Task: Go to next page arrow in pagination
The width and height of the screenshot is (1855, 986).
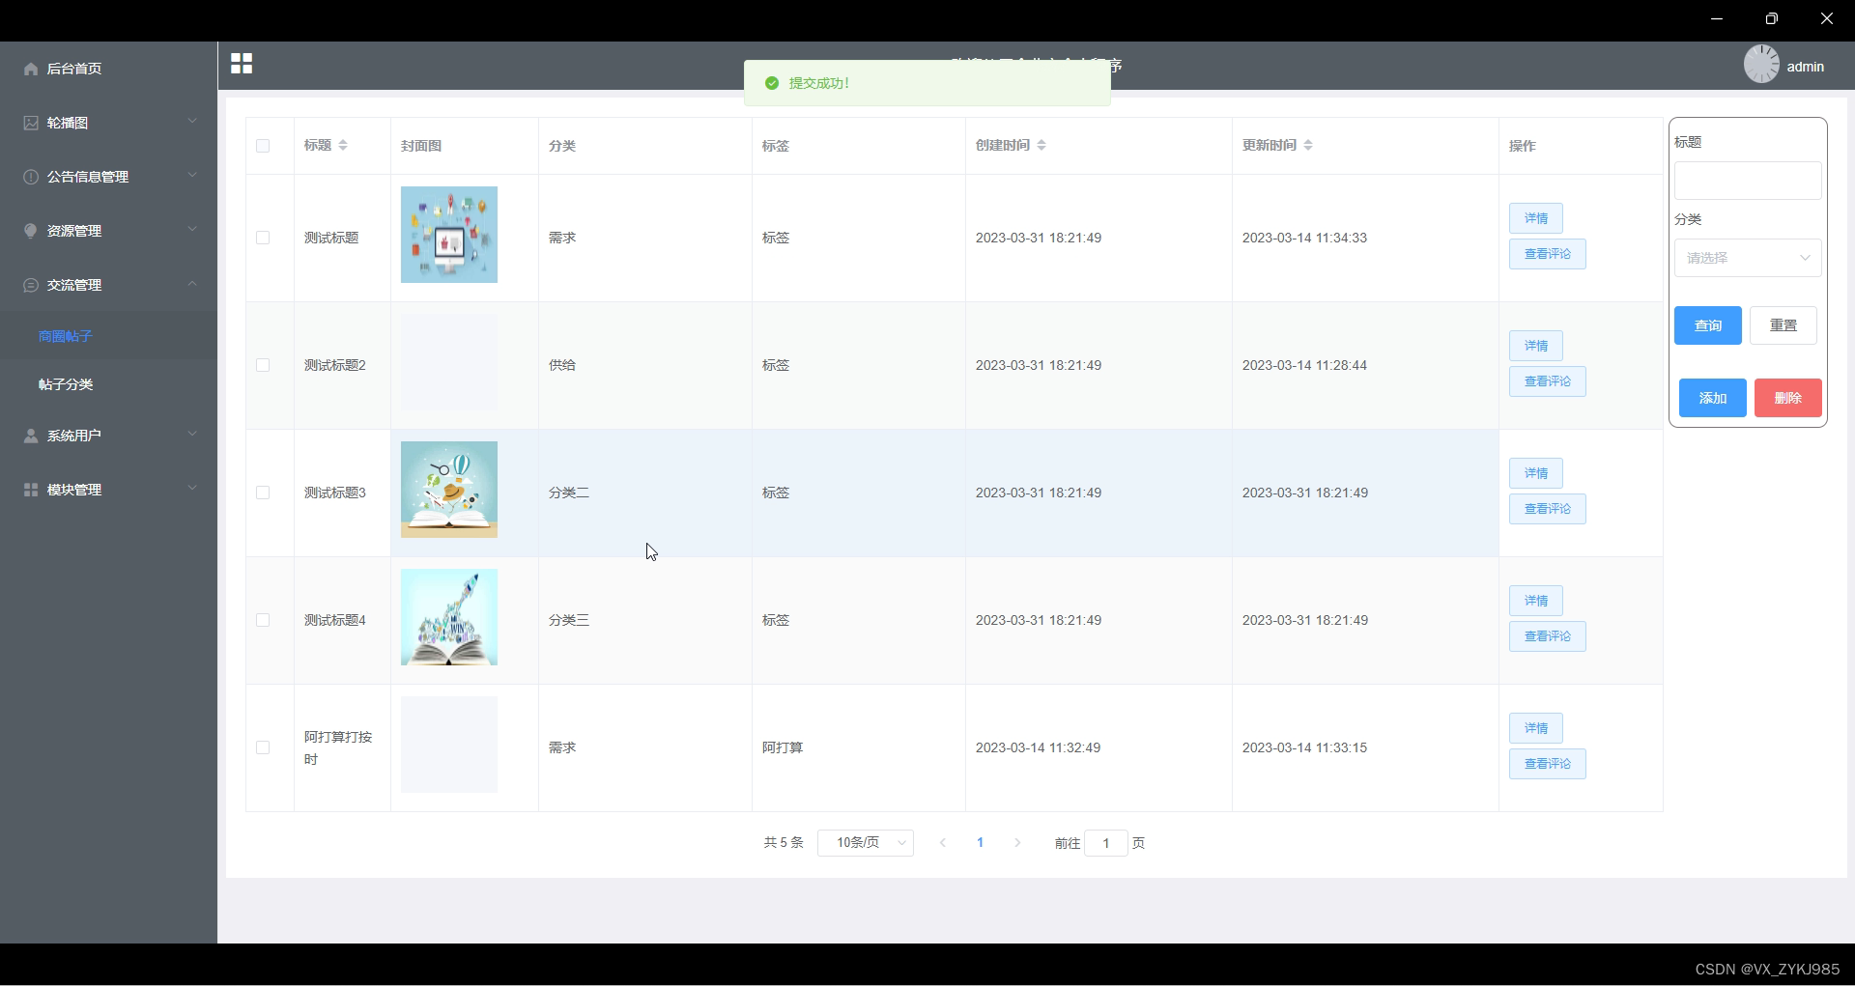Action: coord(1017,843)
